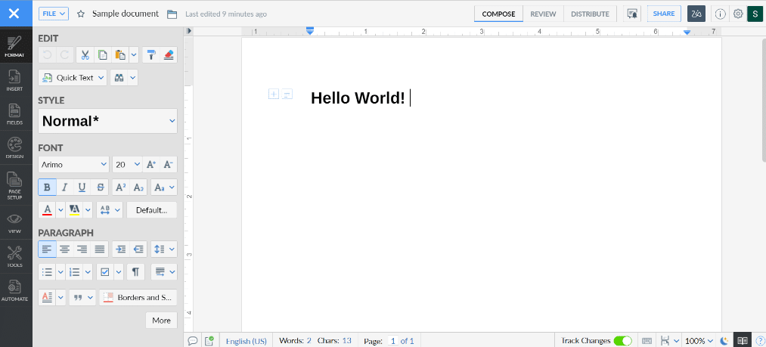Apply Strikethrough formatting
This screenshot has width=766, height=347.
(x=100, y=187)
